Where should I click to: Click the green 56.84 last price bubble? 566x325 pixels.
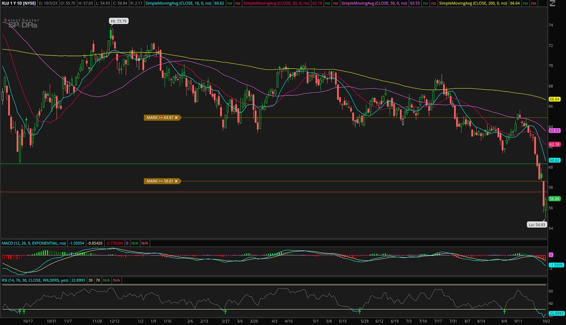(554, 198)
